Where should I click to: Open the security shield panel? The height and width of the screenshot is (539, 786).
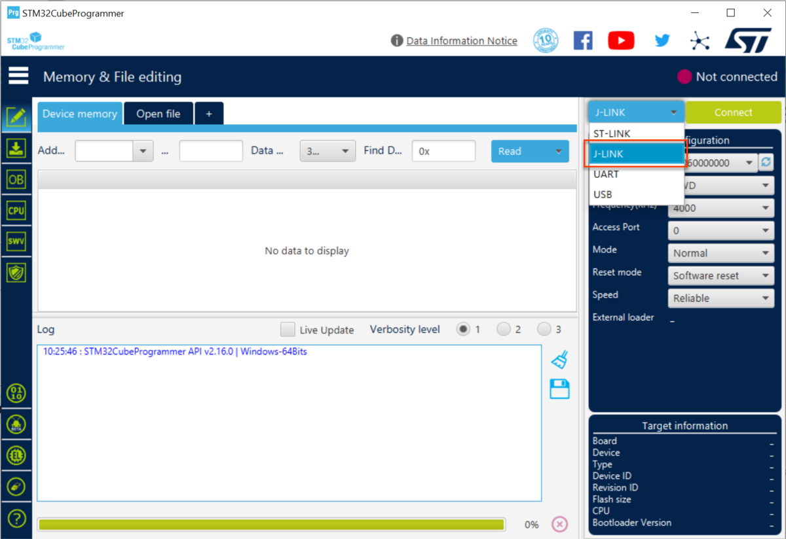coord(16,271)
